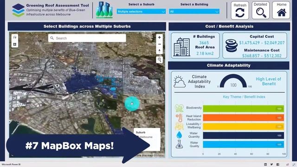Click the Climate Adaptability section header
The image size is (297, 167).
(x=229, y=65)
